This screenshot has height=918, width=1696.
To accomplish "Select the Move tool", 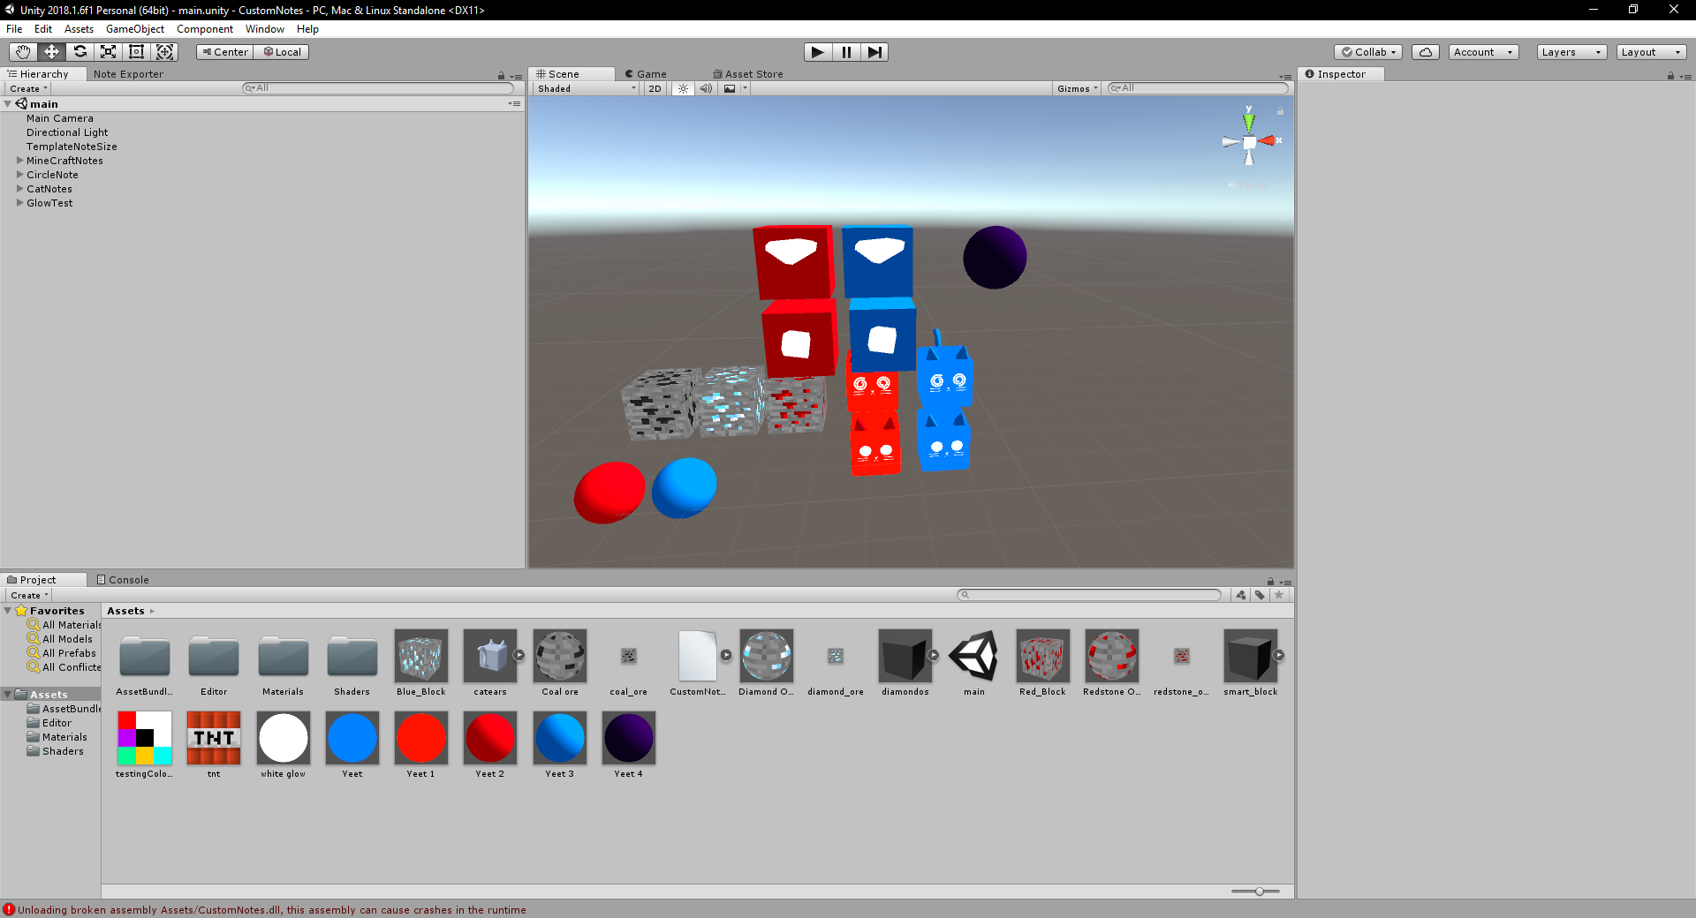I will [x=50, y=52].
